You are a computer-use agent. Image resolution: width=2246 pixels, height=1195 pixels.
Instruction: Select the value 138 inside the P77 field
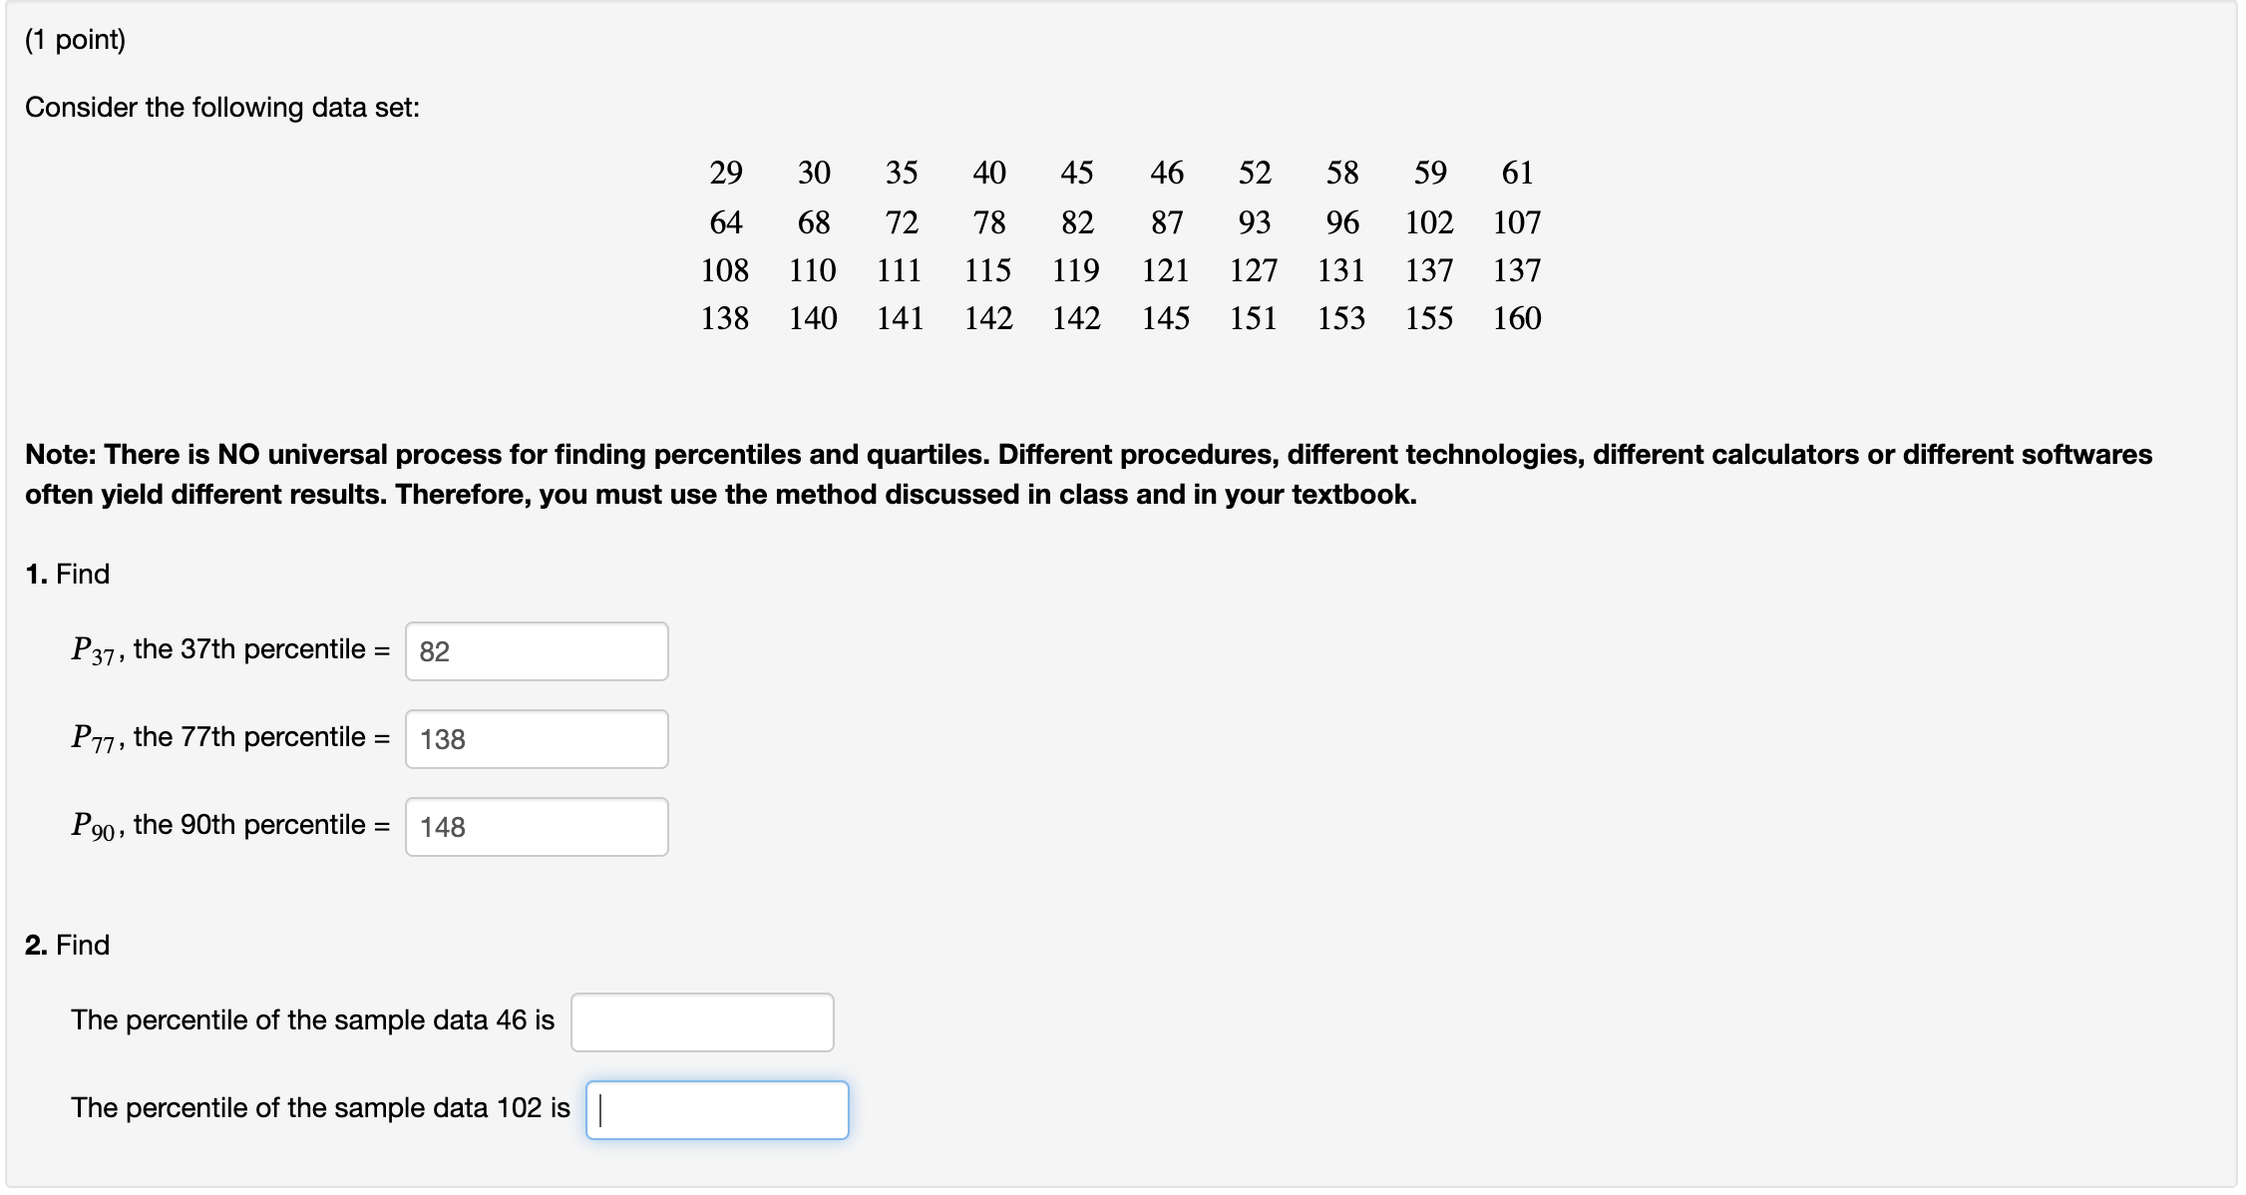point(440,738)
